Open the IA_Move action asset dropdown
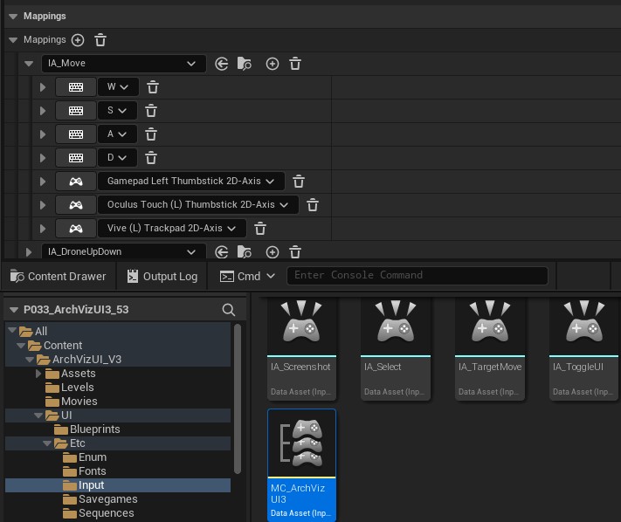Image resolution: width=621 pixels, height=522 pixels. coord(123,64)
